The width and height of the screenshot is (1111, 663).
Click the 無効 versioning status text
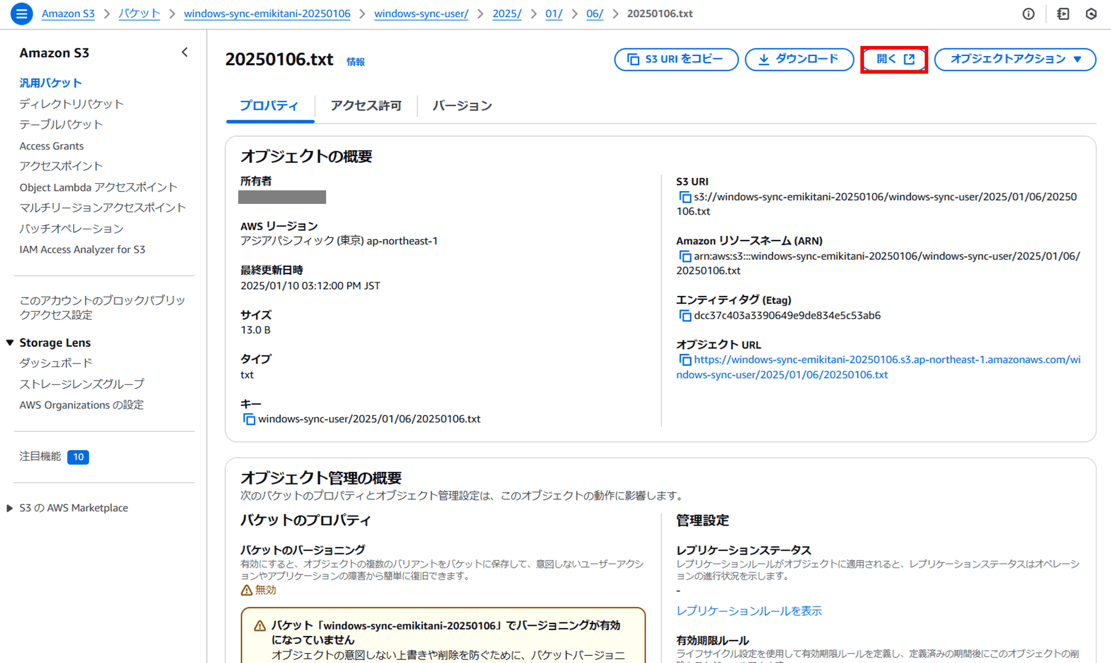[x=265, y=590]
